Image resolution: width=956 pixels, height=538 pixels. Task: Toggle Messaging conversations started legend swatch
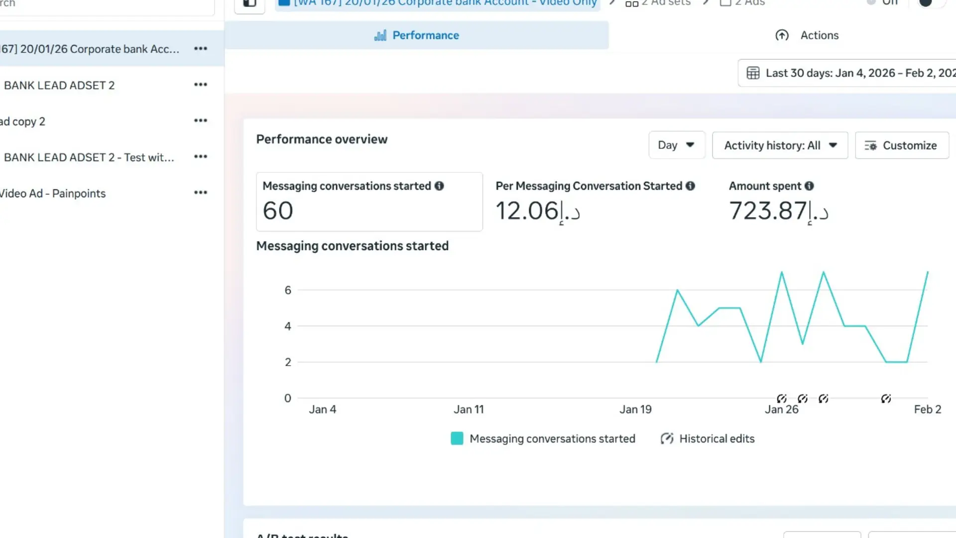(x=457, y=438)
